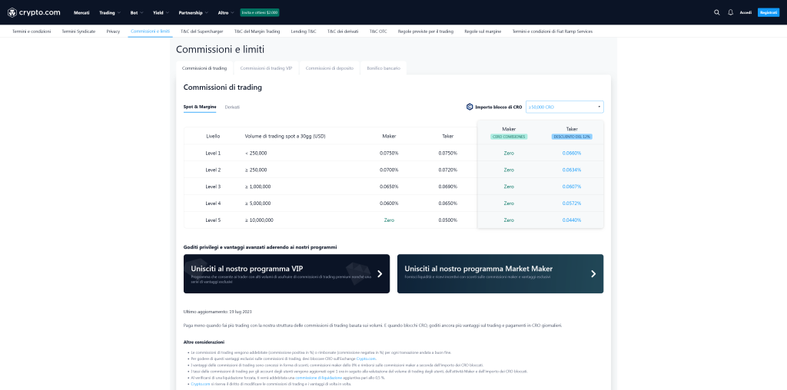Expand the Partnership menu

coord(193,12)
